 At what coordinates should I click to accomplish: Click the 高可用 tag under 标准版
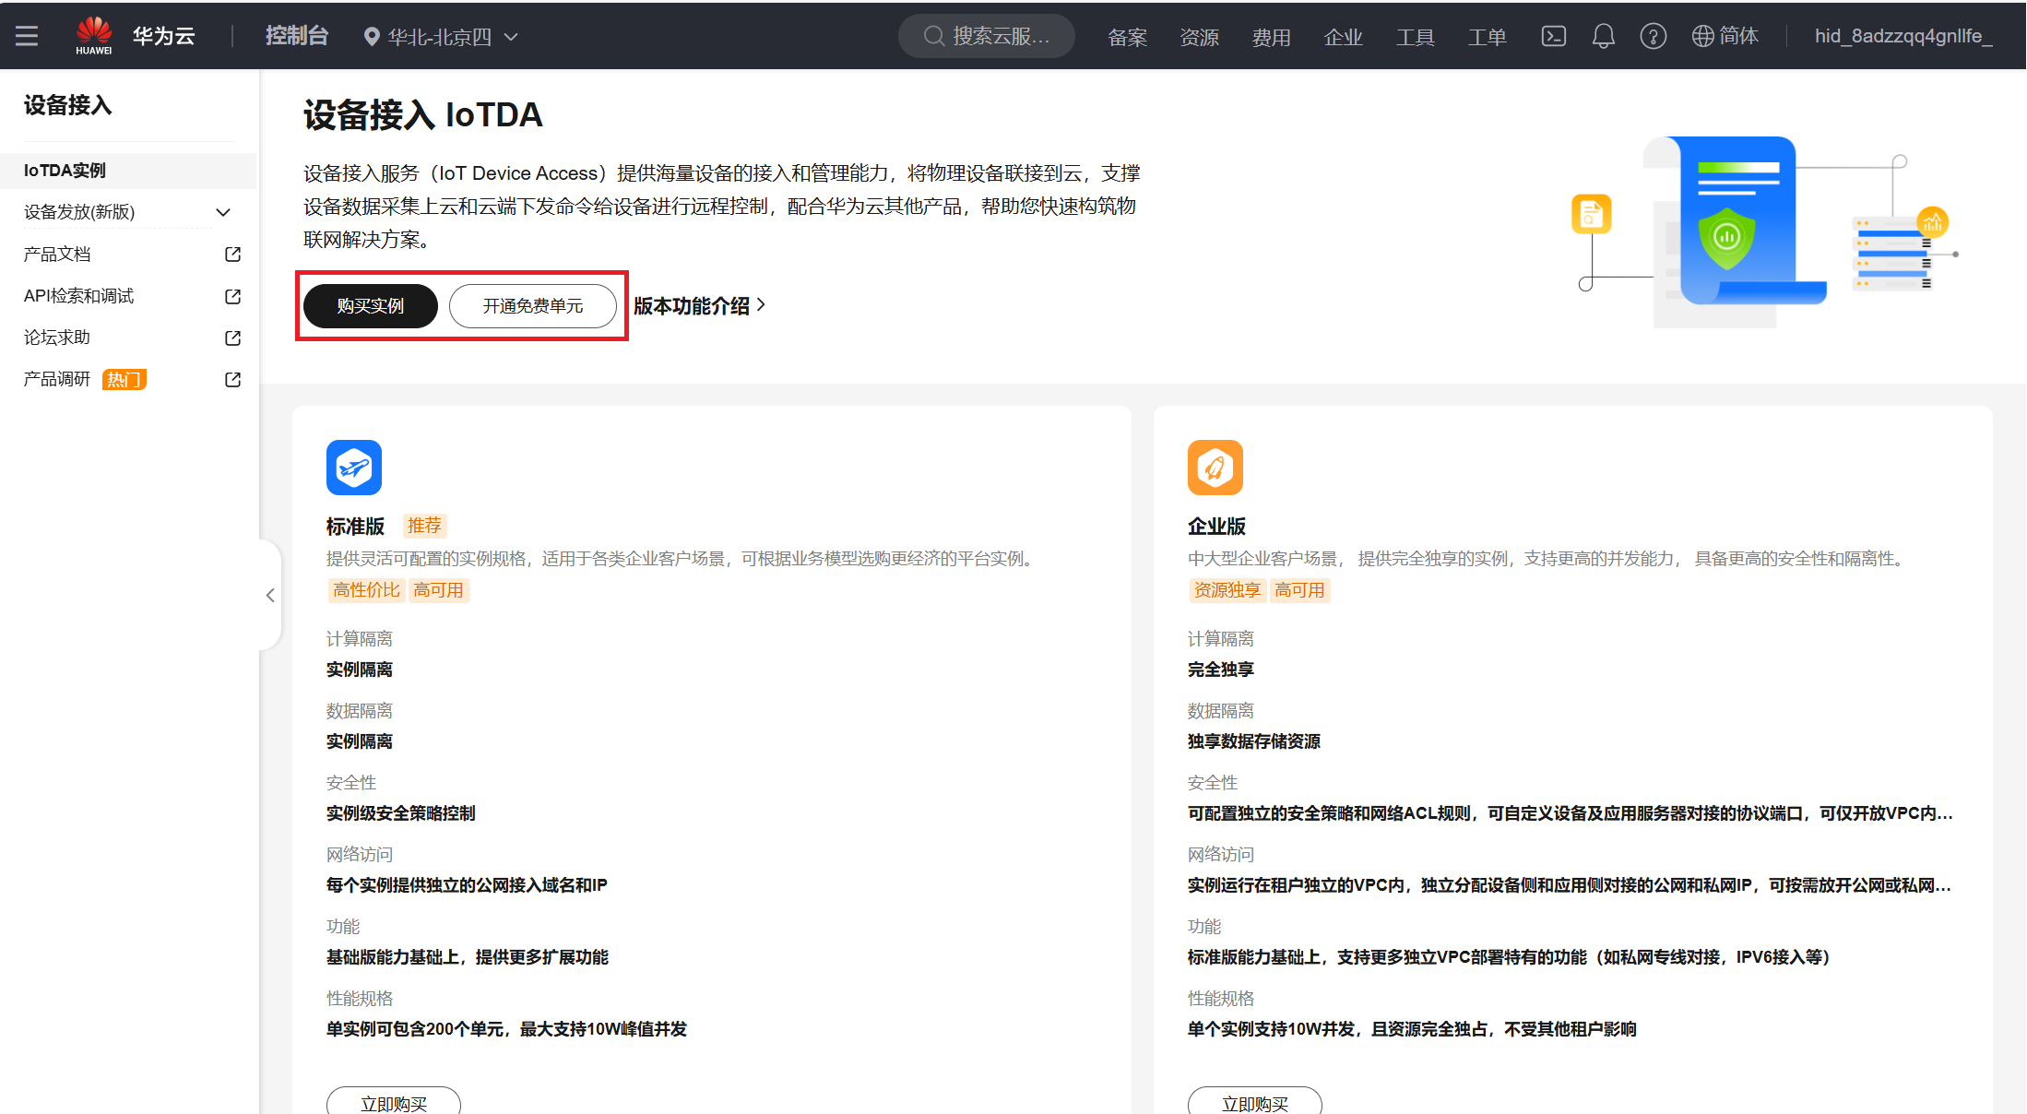(438, 590)
